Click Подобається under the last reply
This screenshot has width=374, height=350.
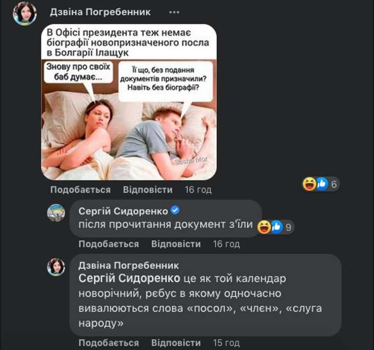(109, 343)
